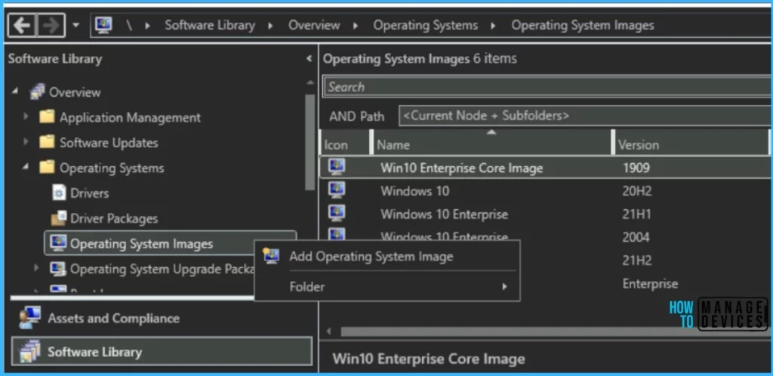The height and width of the screenshot is (376, 773).
Task: Click the Back navigation arrow
Action: tap(22, 25)
